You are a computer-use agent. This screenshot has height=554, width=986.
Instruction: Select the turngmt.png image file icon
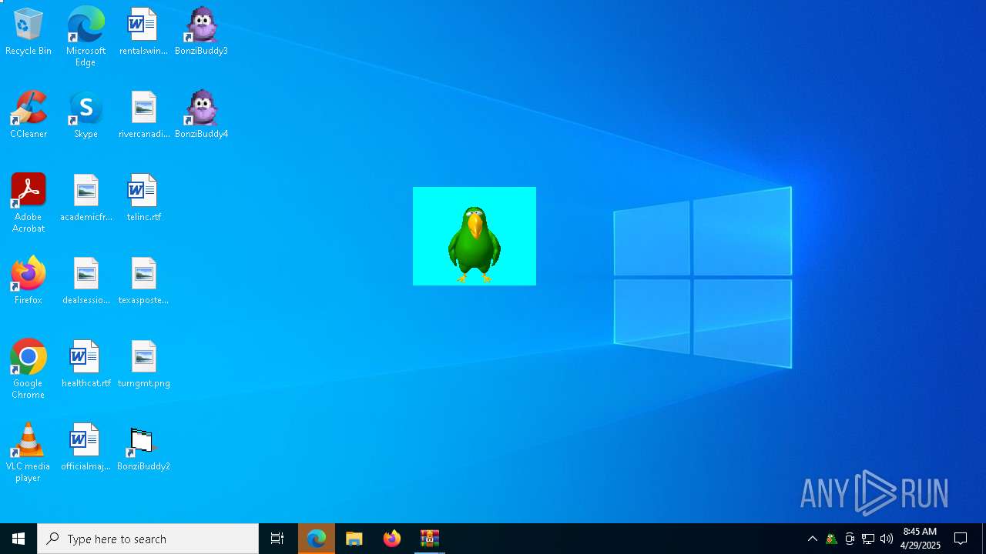[143, 364]
